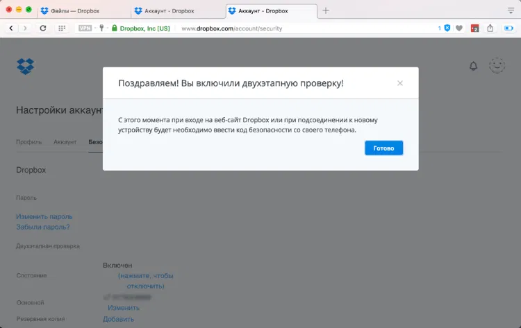
Task: Click 'Добавить' link for backup
Action: click(118, 319)
